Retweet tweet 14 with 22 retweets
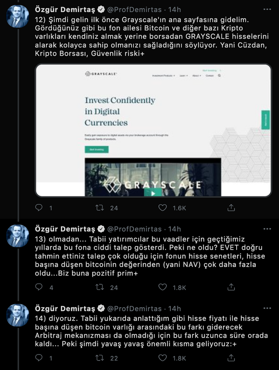279x370 pixels. (101, 358)
